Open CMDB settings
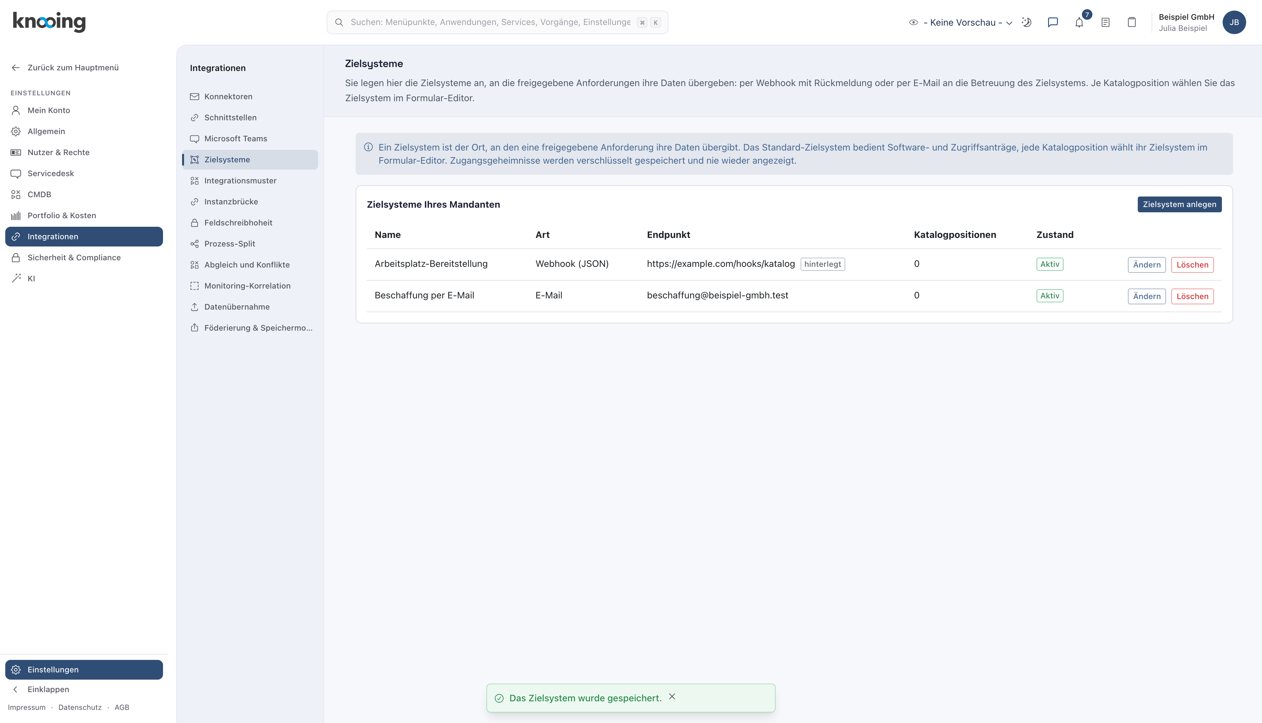 tap(84, 195)
